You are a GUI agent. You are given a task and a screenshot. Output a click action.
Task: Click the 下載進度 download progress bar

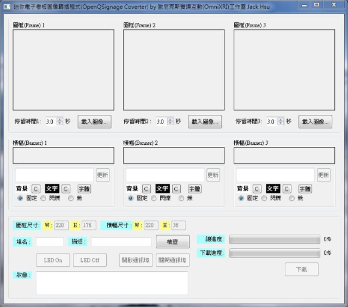274,253
